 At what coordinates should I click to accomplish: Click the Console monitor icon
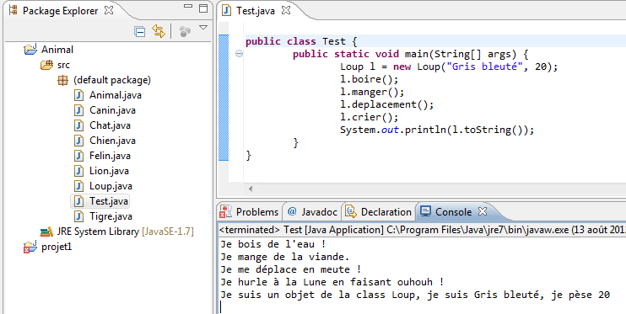[425, 211]
